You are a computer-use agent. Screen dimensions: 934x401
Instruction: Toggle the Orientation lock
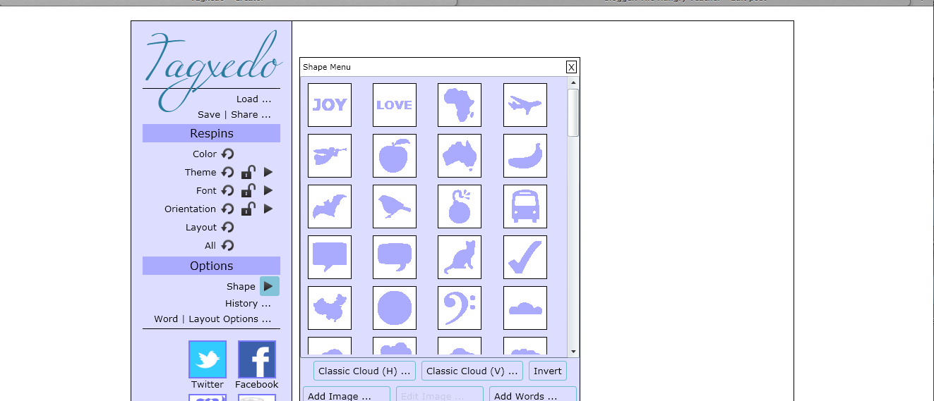(x=249, y=208)
